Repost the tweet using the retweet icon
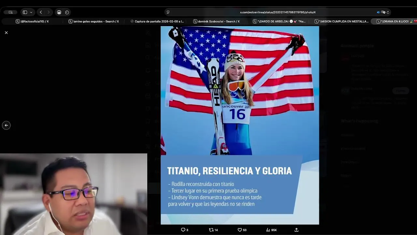The image size is (417, 235). pyautogui.click(x=213, y=230)
